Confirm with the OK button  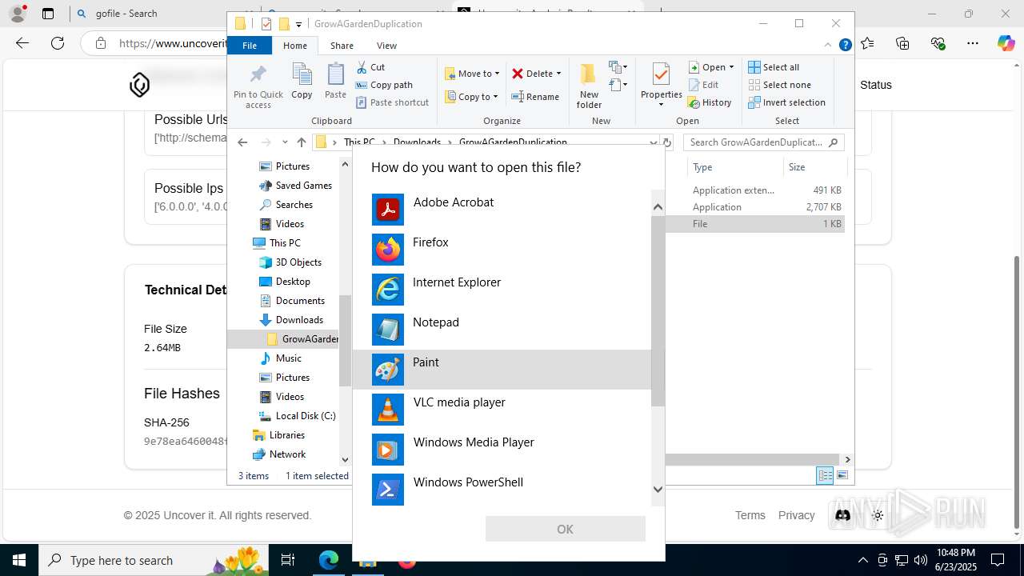coord(565,529)
